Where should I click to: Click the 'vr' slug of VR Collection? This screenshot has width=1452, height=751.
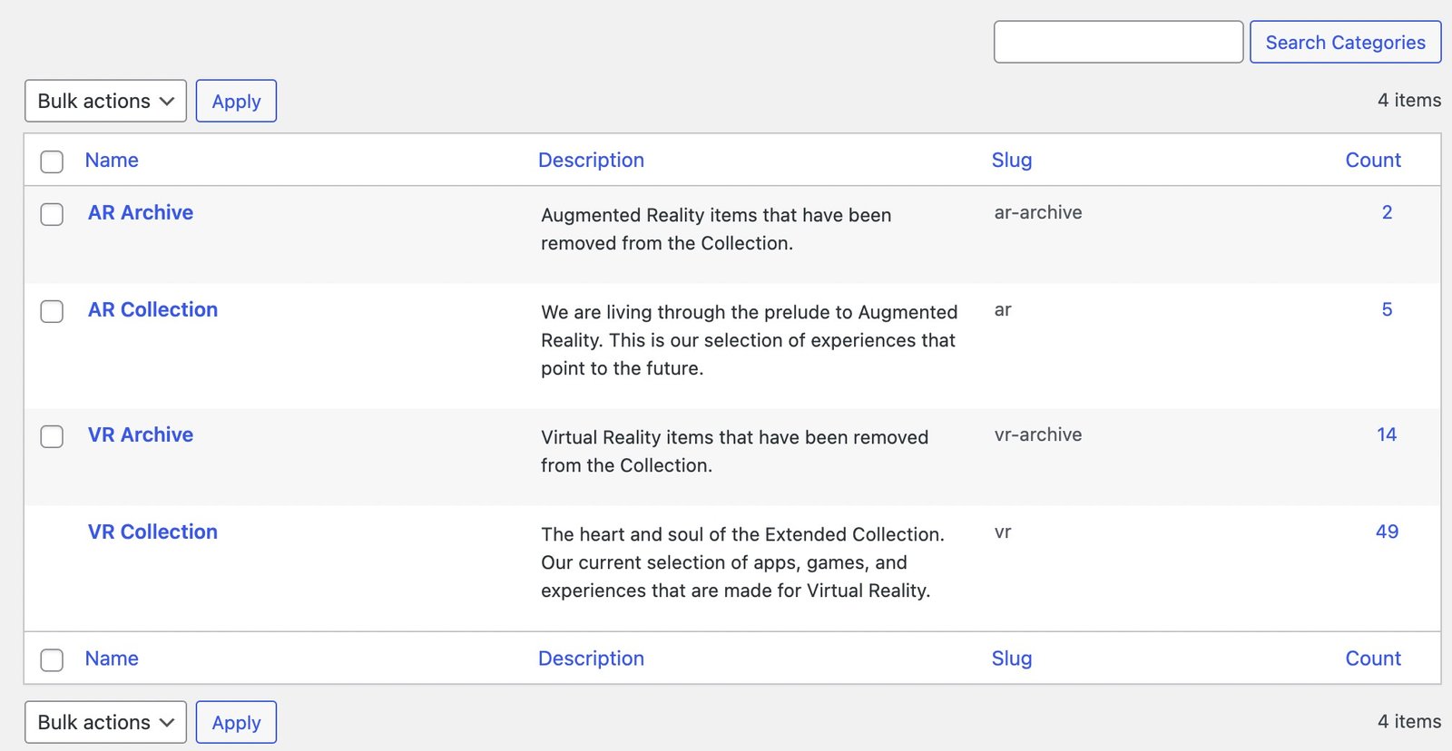click(x=1003, y=532)
